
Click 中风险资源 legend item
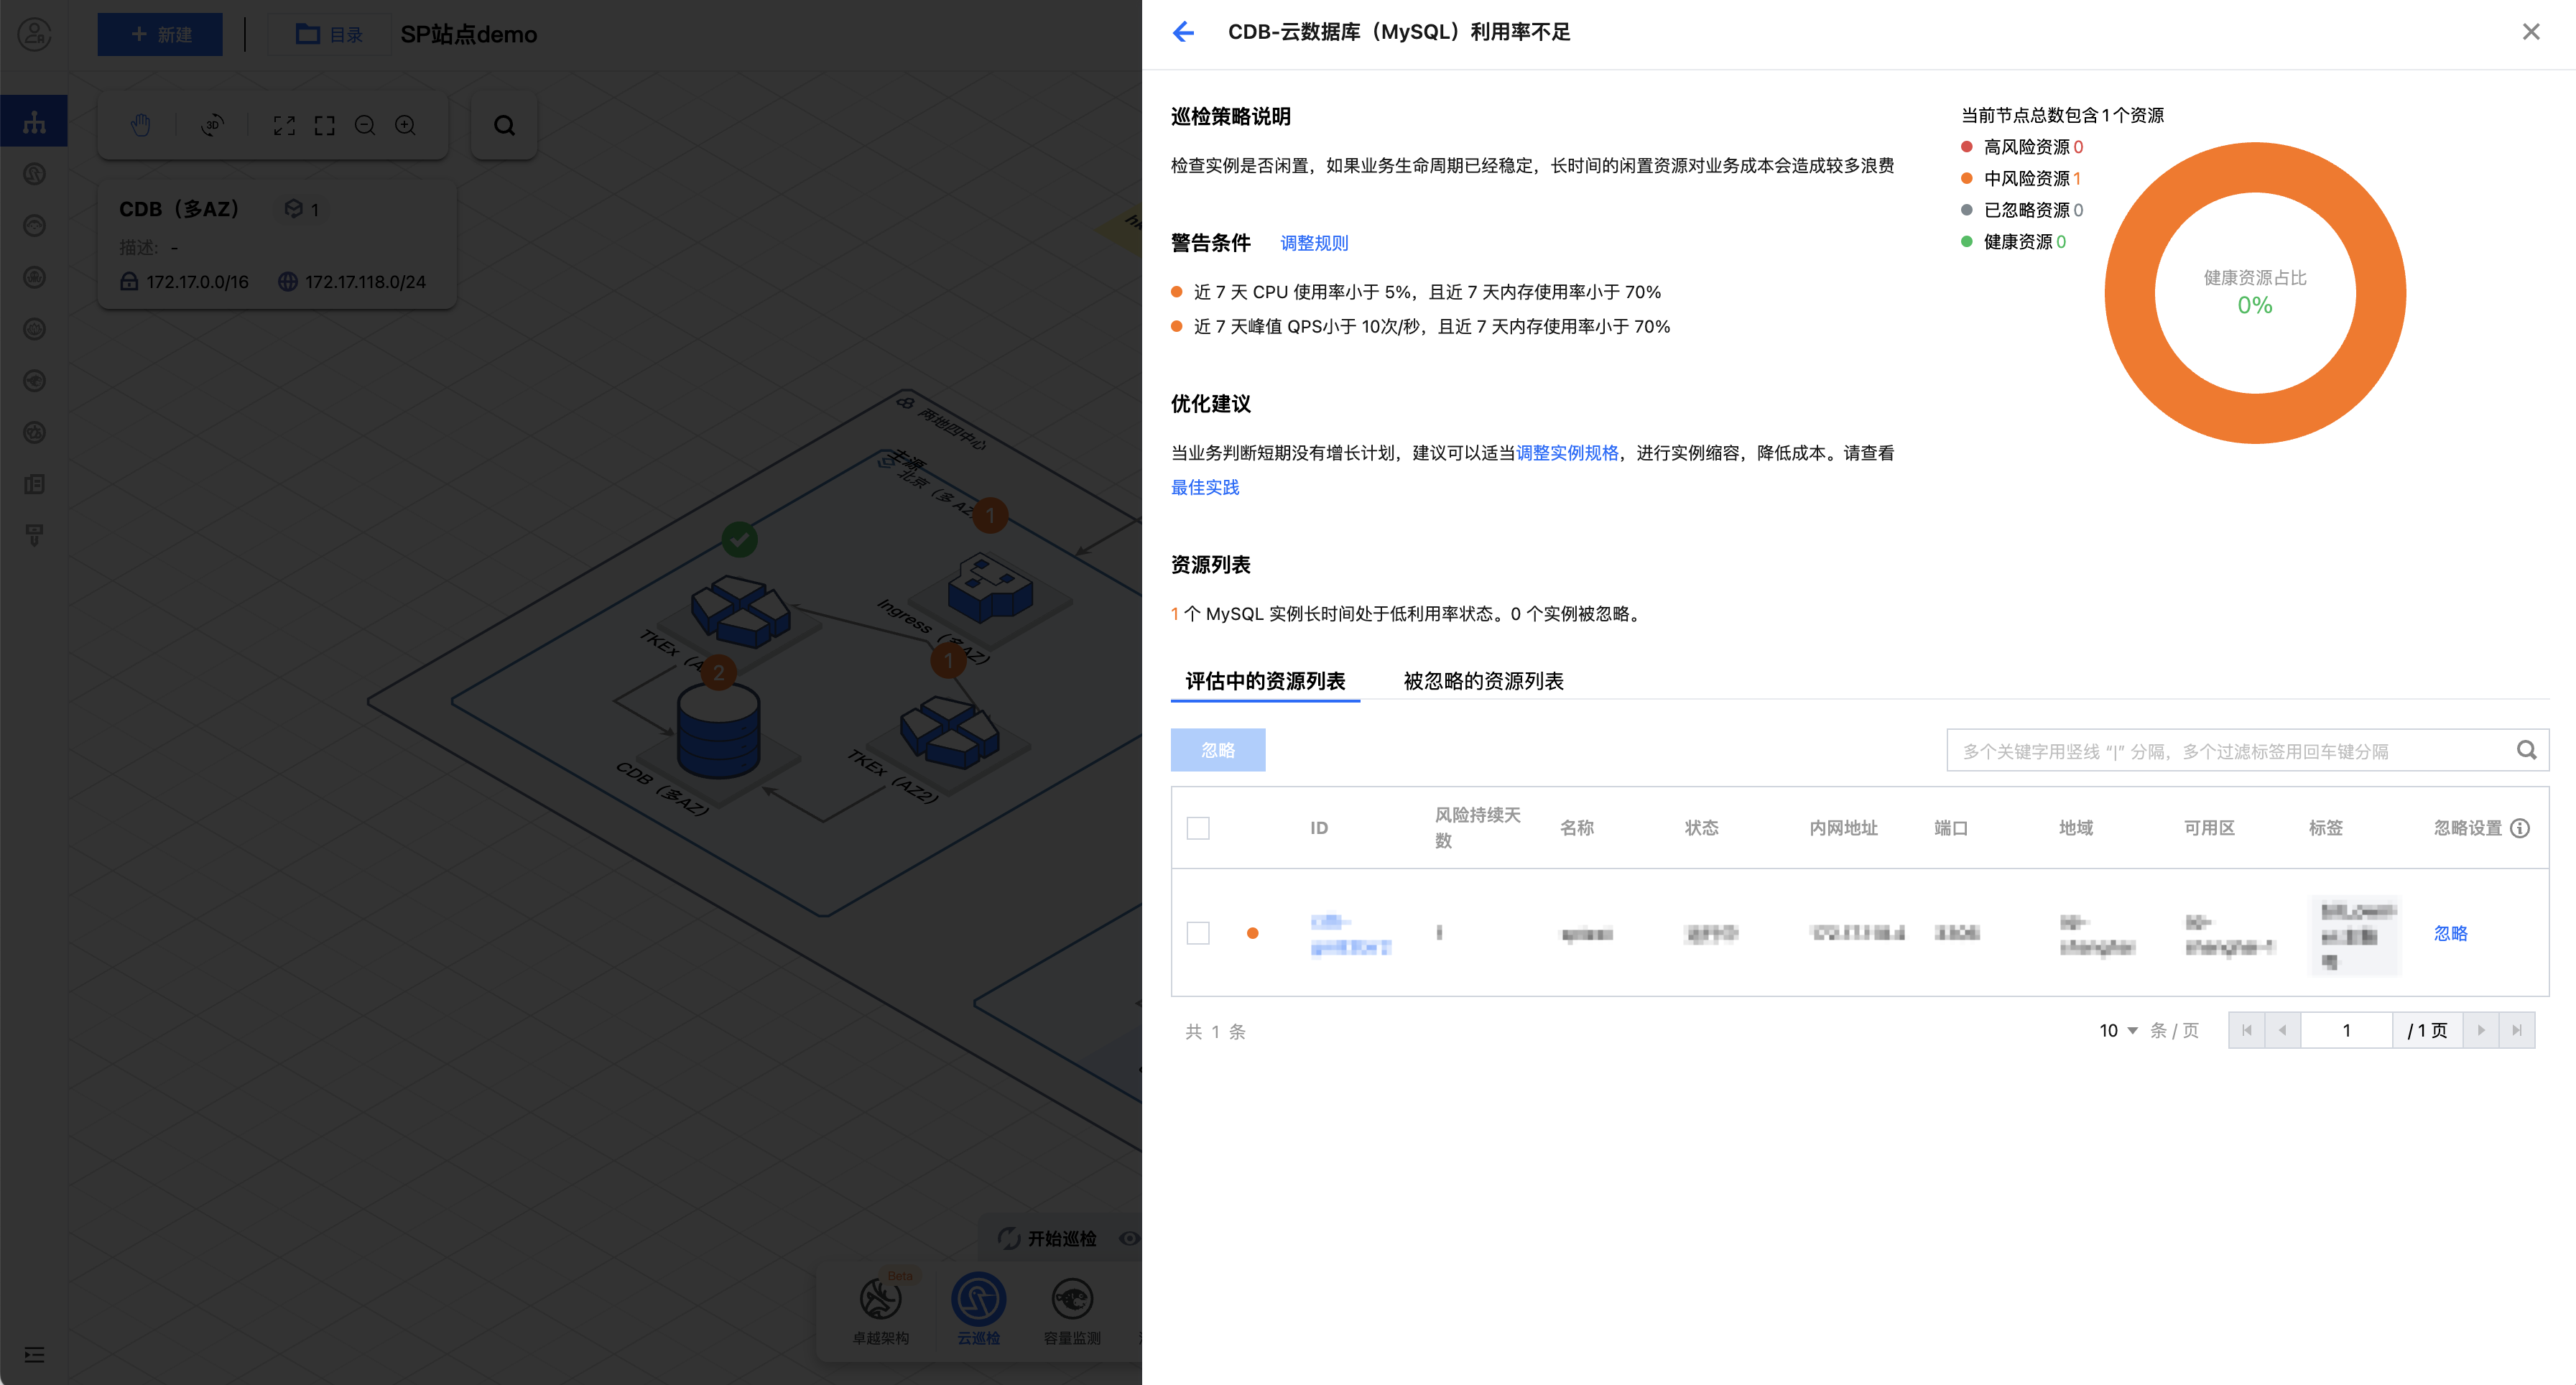click(x=2021, y=178)
